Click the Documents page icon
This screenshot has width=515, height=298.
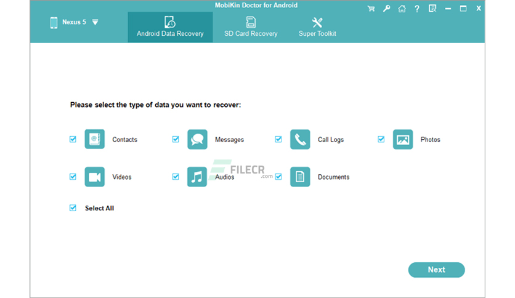(300, 177)
